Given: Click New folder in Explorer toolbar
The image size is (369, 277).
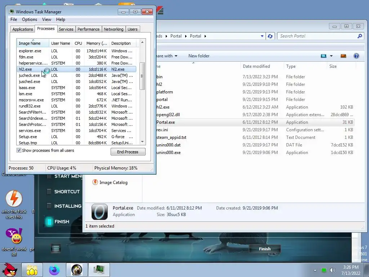Looking at the screenshot, I should pyautogui.click(x=199, y=56).
